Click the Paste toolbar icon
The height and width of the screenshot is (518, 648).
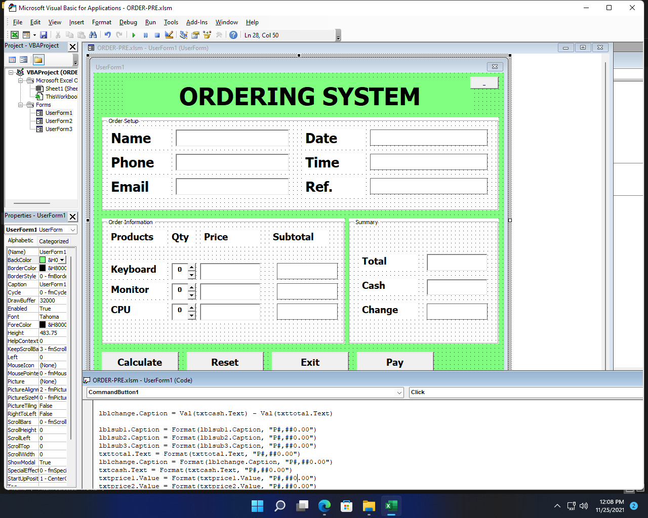tap(82, 35)
